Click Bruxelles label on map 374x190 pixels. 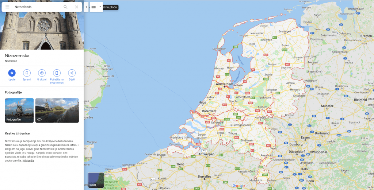[205, 177]
